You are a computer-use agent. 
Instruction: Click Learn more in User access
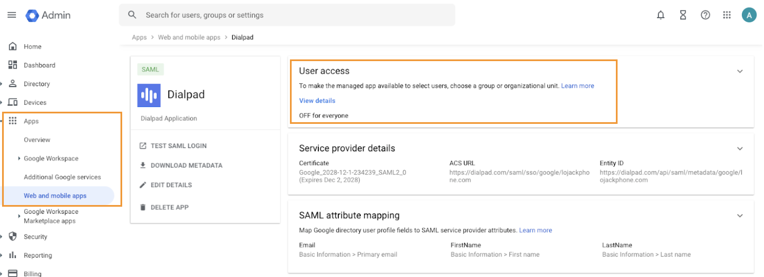click(577, 86)
